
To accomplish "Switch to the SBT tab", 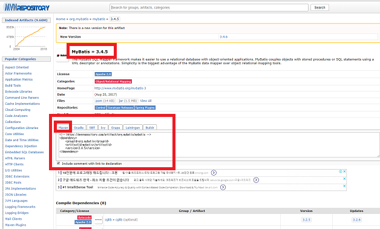I will (x=92, y=128).
